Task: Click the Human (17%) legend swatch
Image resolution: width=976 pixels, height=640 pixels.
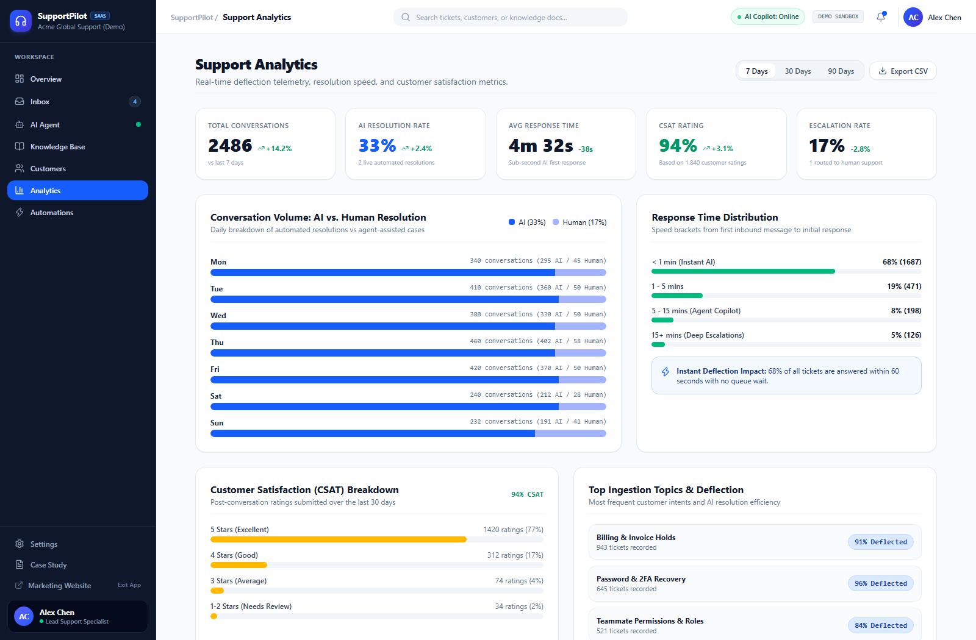Action: [x=556, y=222]
